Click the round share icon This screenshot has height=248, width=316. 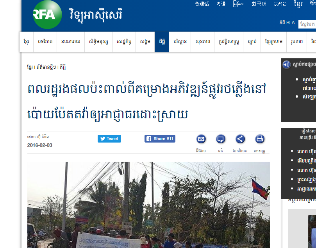click(240, 139)
